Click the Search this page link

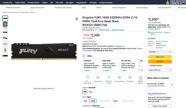[118, 30]
